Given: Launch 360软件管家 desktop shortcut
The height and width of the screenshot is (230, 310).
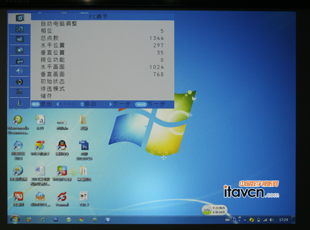Looking at the screenshot, I should [x=62, y=173].
